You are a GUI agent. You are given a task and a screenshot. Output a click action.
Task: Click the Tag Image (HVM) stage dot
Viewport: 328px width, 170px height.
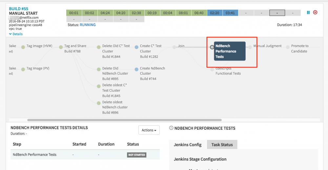(23, 47)
